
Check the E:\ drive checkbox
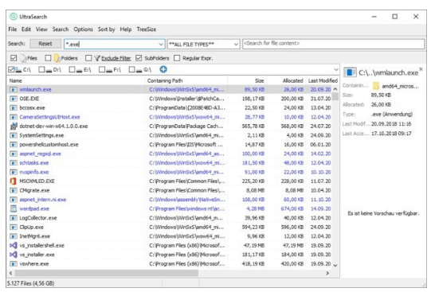pos(72,69)
